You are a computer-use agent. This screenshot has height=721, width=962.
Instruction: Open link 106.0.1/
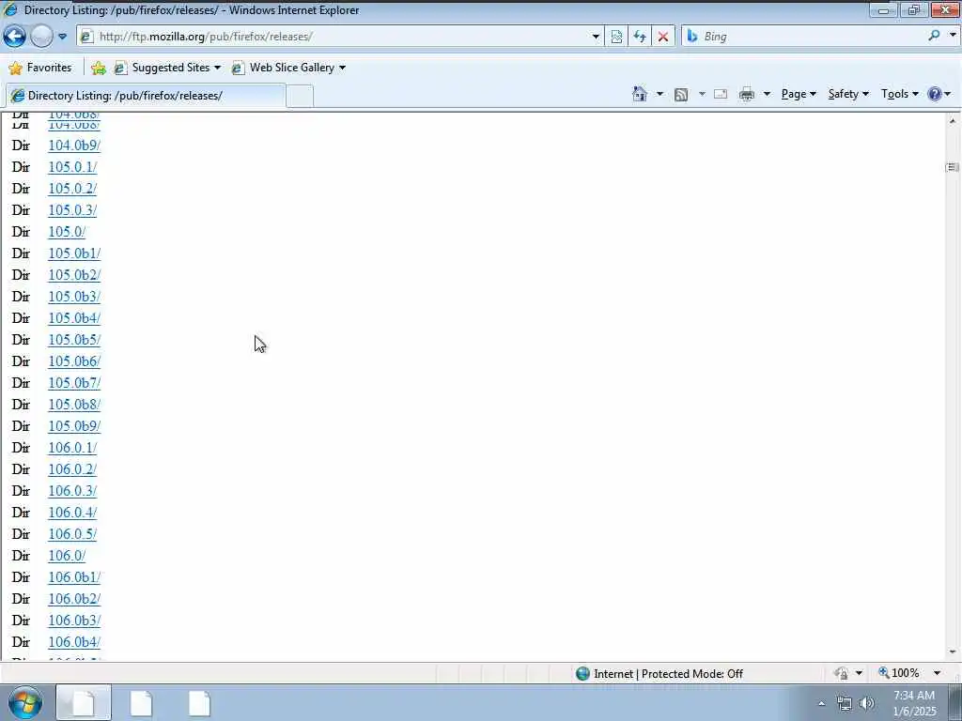(x=72, y=448)
